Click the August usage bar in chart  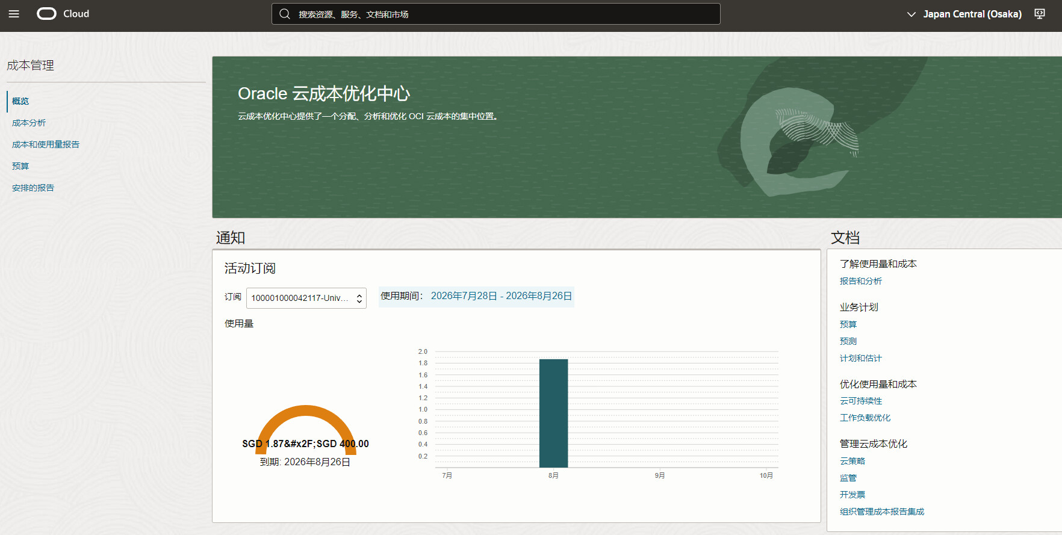click(553, 413)
